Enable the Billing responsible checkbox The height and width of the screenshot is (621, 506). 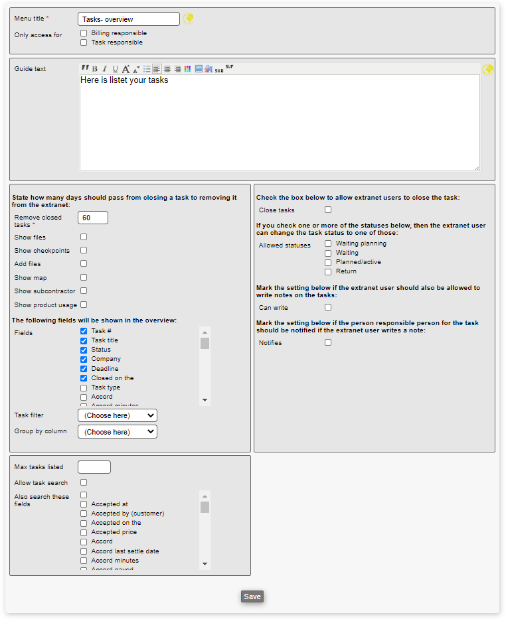click(84, 33)
